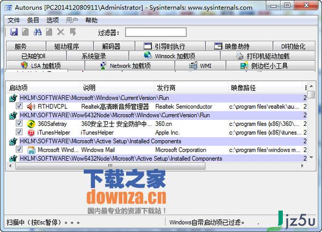This screenshot has height=232, width=322.
Task: Click the Apple Inc. publisher cell
Action: [x=167, y=132]
